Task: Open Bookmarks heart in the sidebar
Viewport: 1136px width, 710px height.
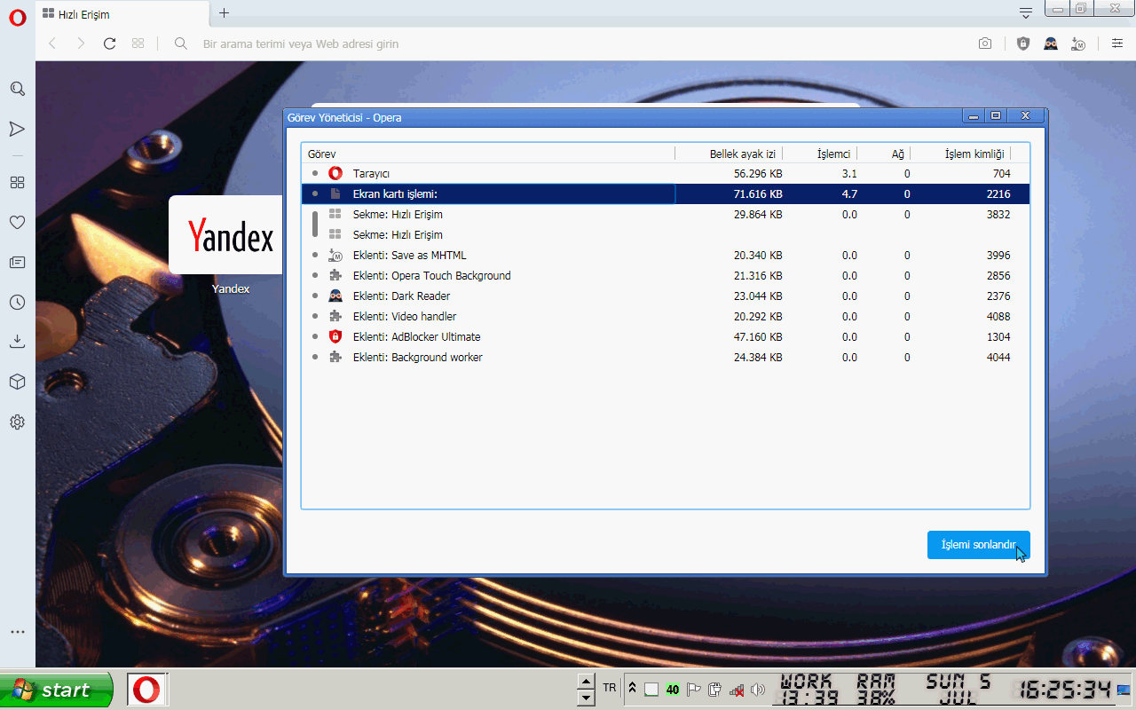Action: point(17,223)
